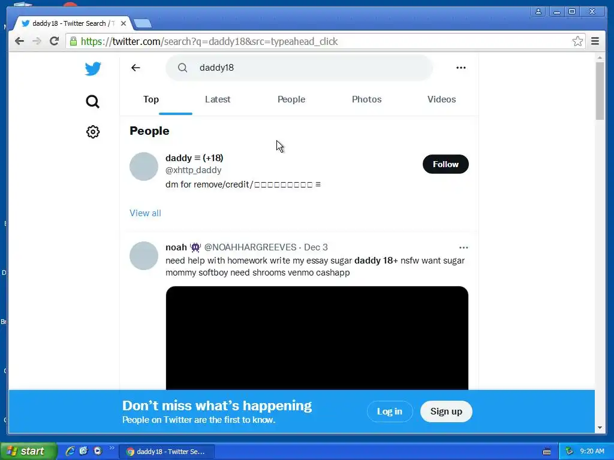Close the daddy18 Twitter Search tab

(124, 23)
